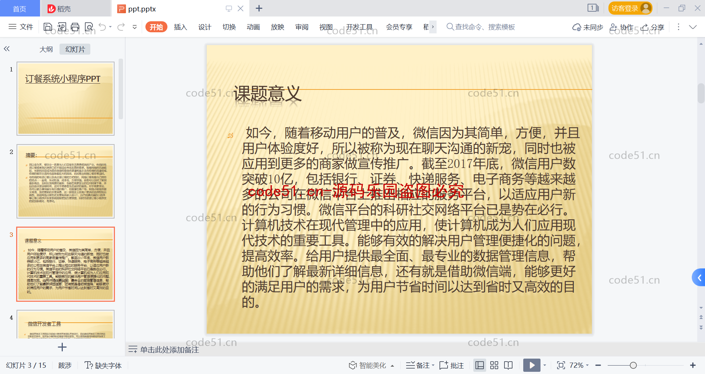Open the 设计 ribbon tab
705x374 pixels.
click(x=205, y=27)
